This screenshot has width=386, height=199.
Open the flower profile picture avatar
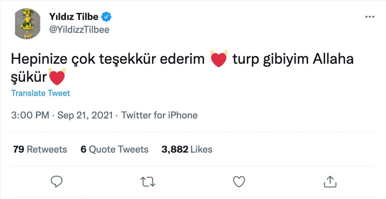(28, 24)
